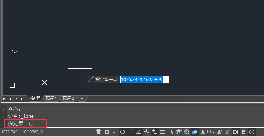Click the 命令: _line history line

click(x=21, y=116)
